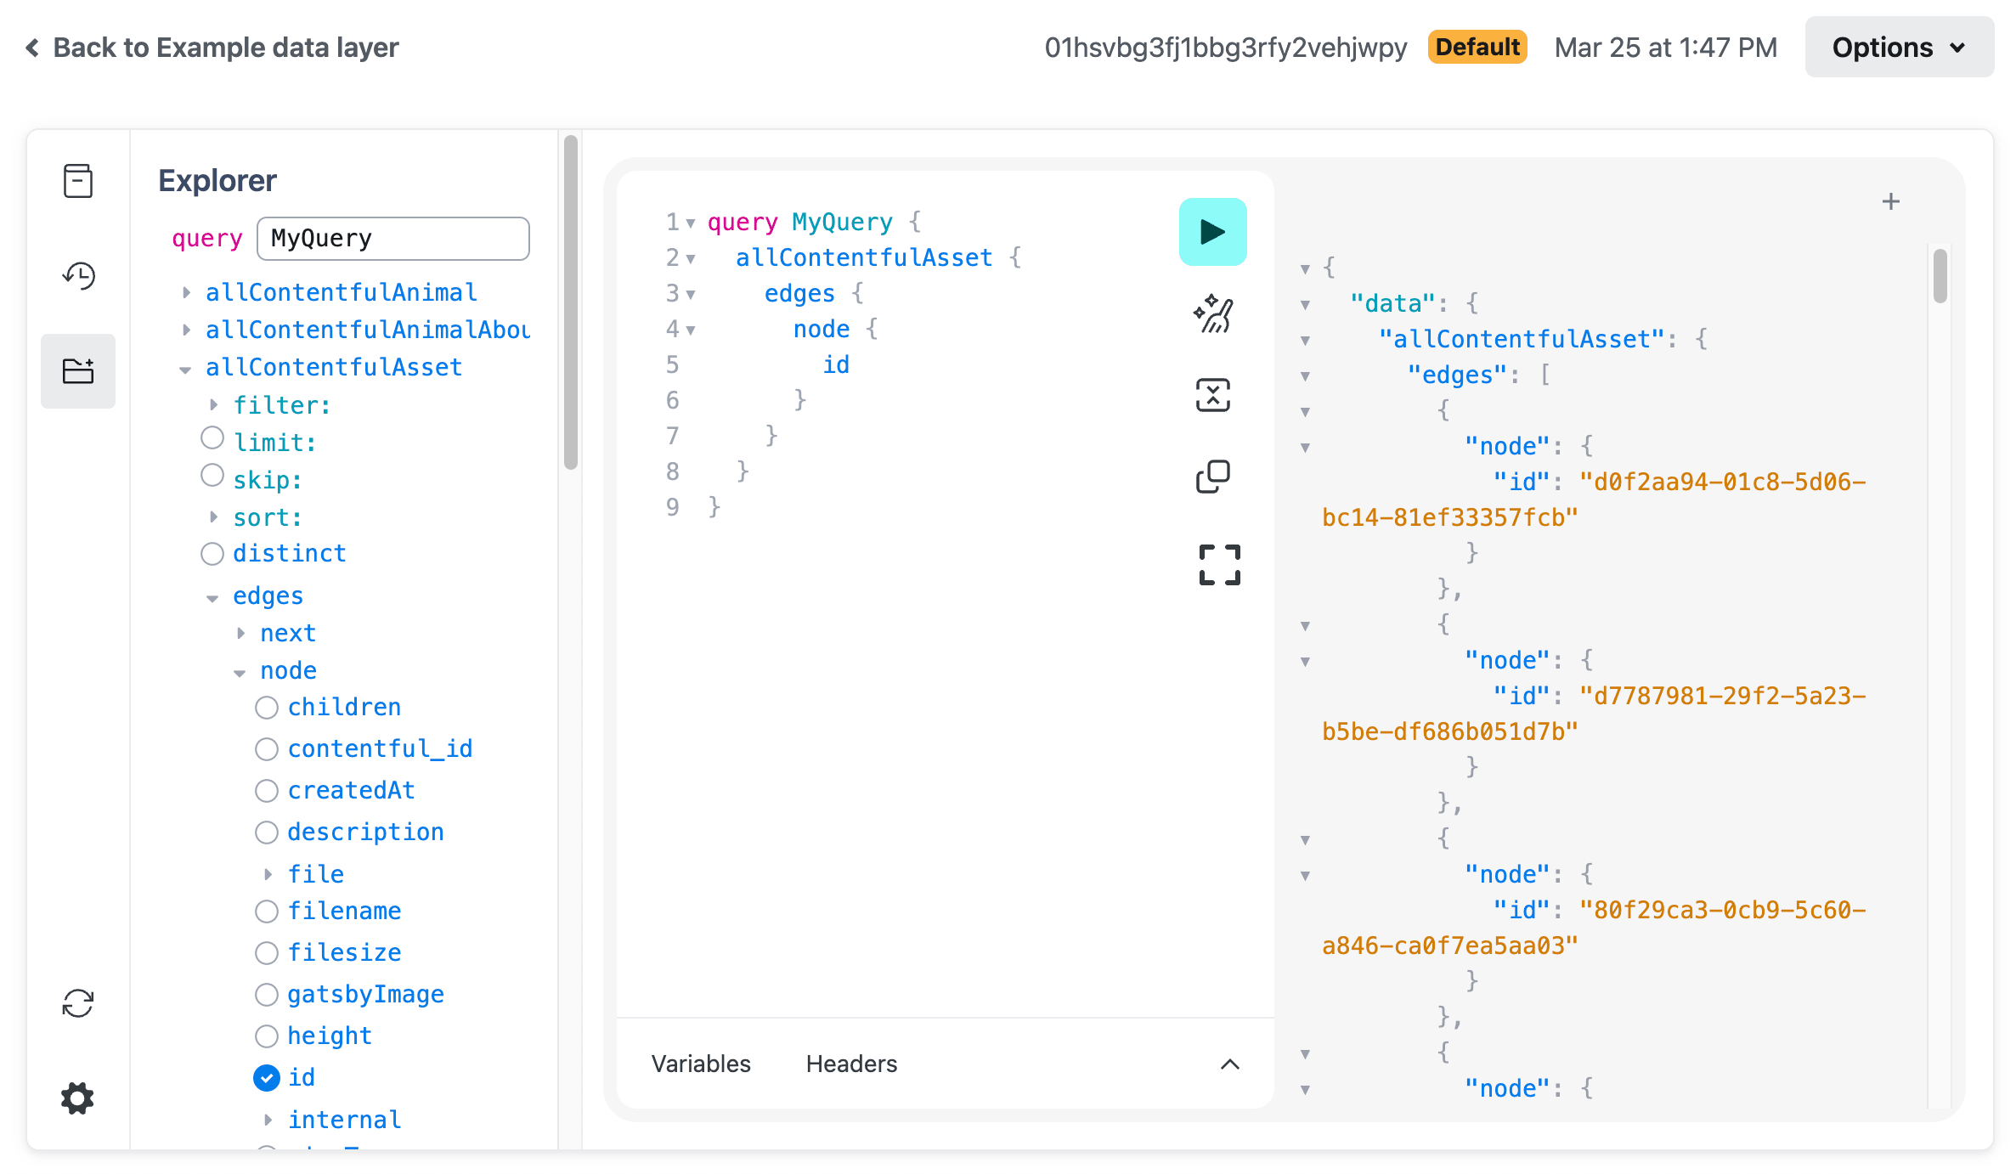This screenshot has width=2016, height=1174.
Task: Collapse the "allContentfulAsset" response object
Action: [1305, 341]
